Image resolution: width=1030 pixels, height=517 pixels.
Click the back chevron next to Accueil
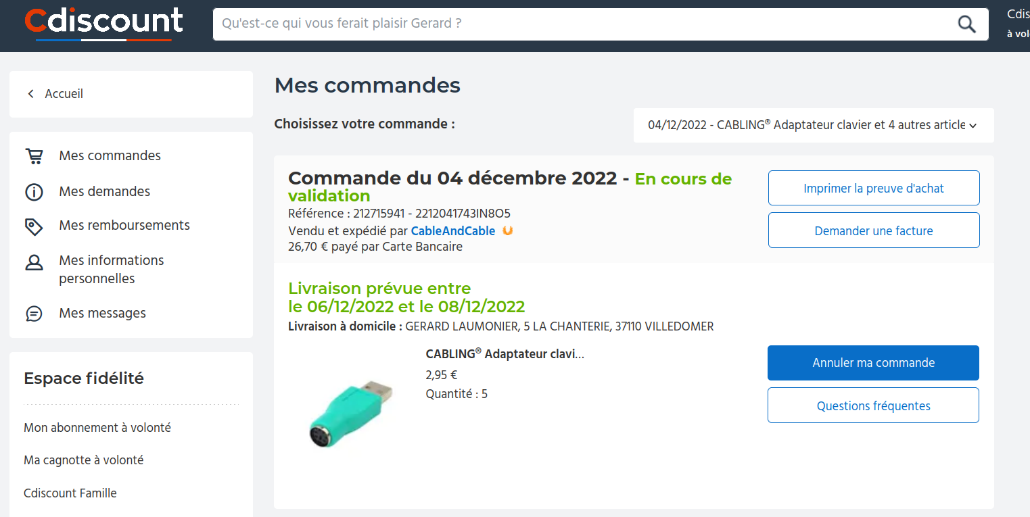(30, 94)
